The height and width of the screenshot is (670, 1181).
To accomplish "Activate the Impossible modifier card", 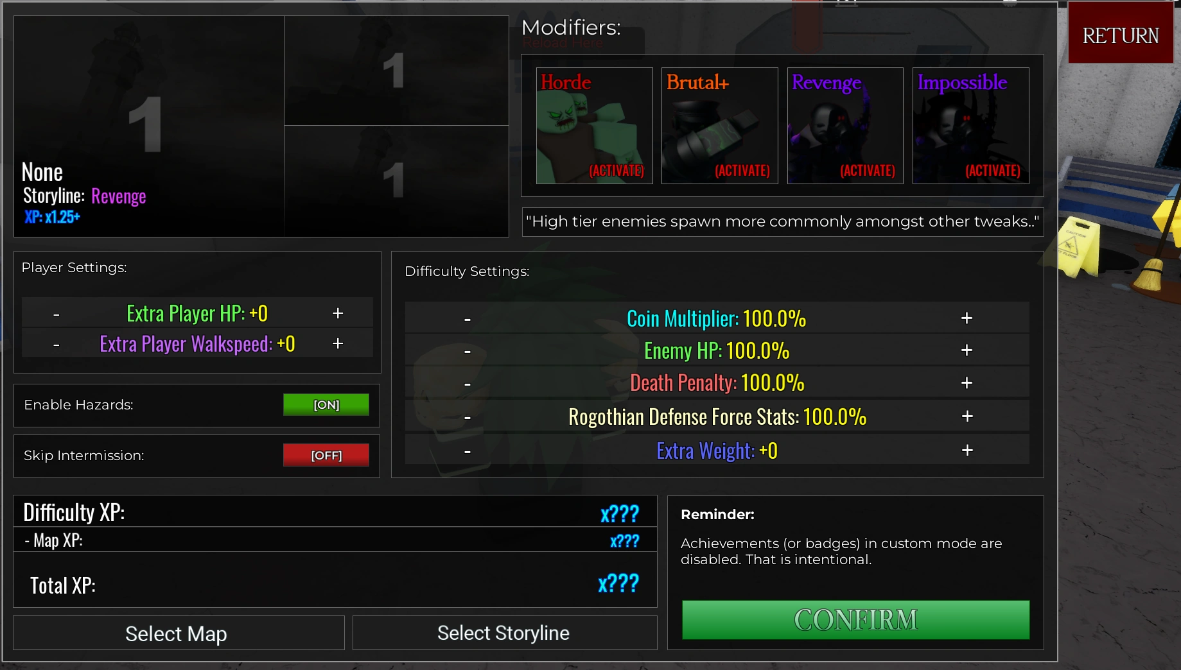I will click(970, 126).
